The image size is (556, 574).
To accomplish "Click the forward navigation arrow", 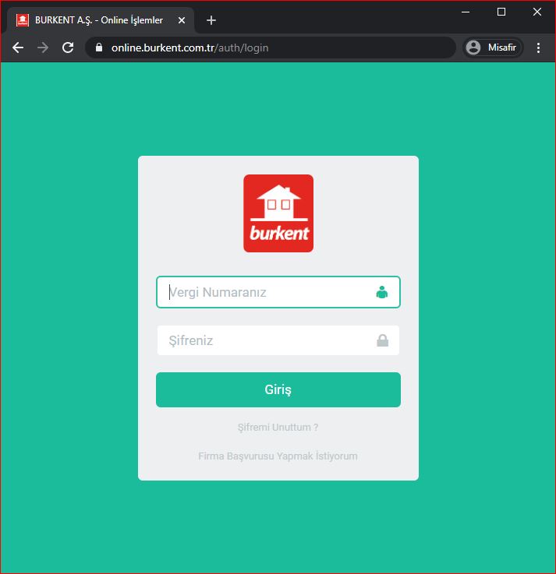I will click(43, 48).
